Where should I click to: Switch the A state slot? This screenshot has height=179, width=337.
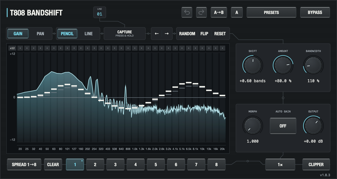tap(237, 13)
